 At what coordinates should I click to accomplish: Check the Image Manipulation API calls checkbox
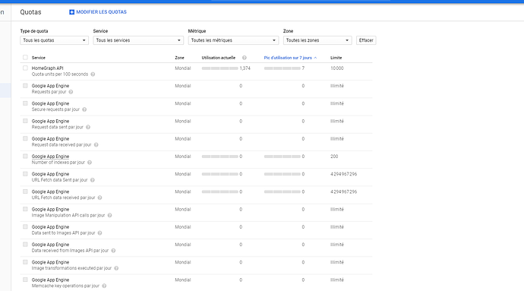25,209
